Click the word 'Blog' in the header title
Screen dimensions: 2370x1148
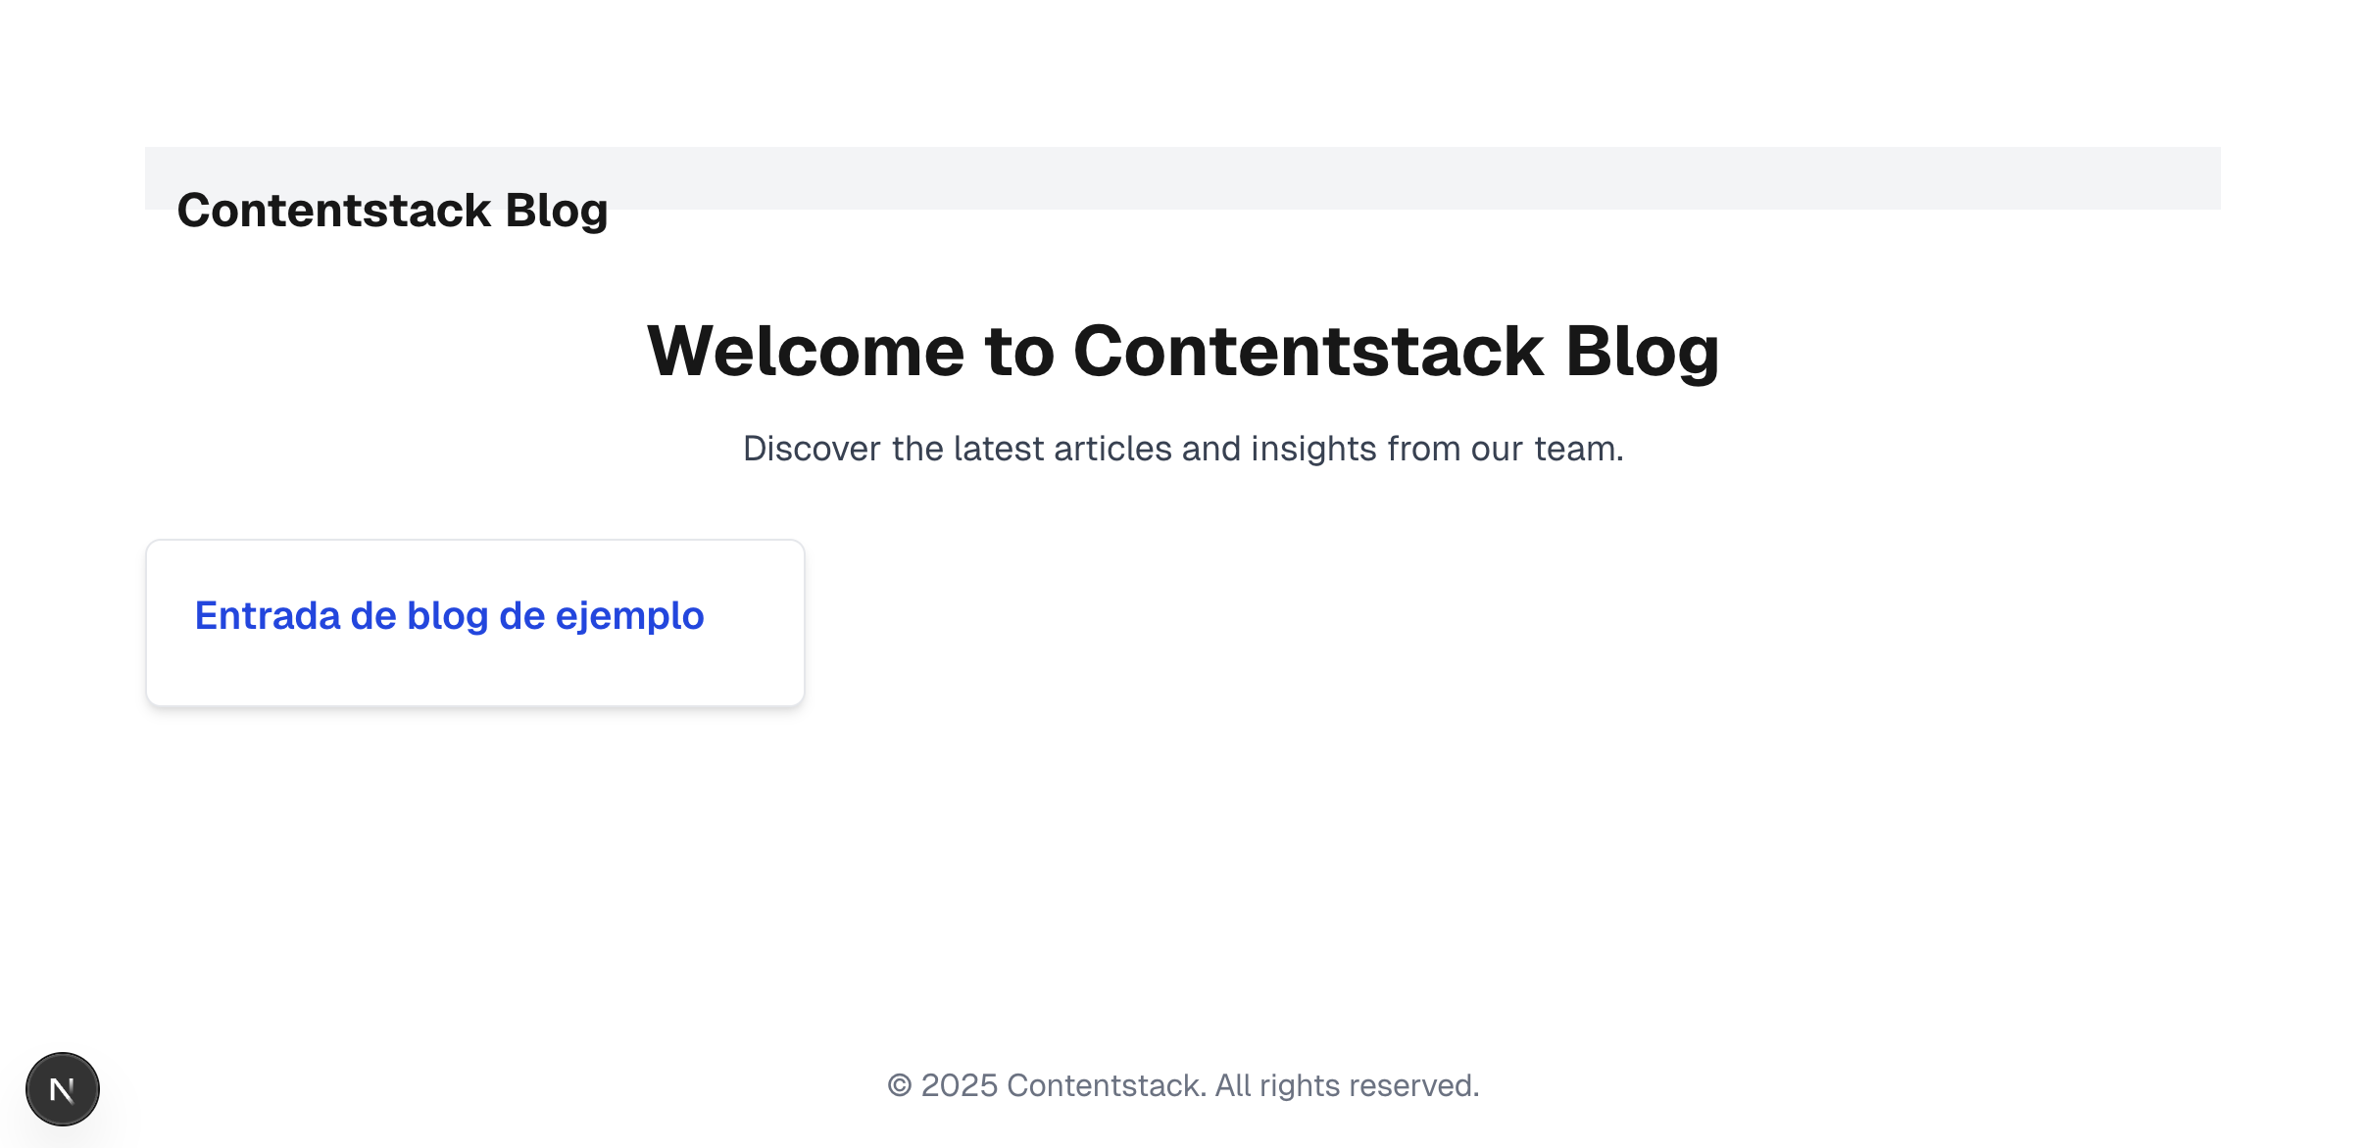pyautogui.click(x=556, y=211)
